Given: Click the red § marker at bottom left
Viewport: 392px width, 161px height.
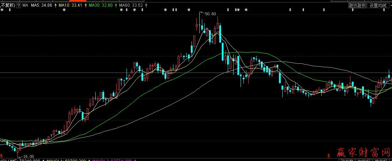Looking at the screenshot, I should 1,155.
